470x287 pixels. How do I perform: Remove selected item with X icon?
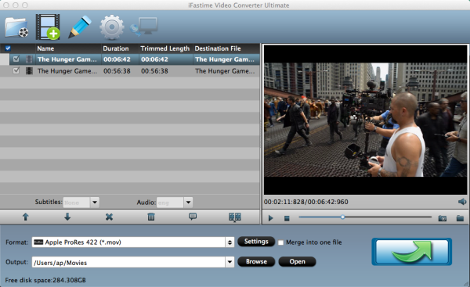109,217
